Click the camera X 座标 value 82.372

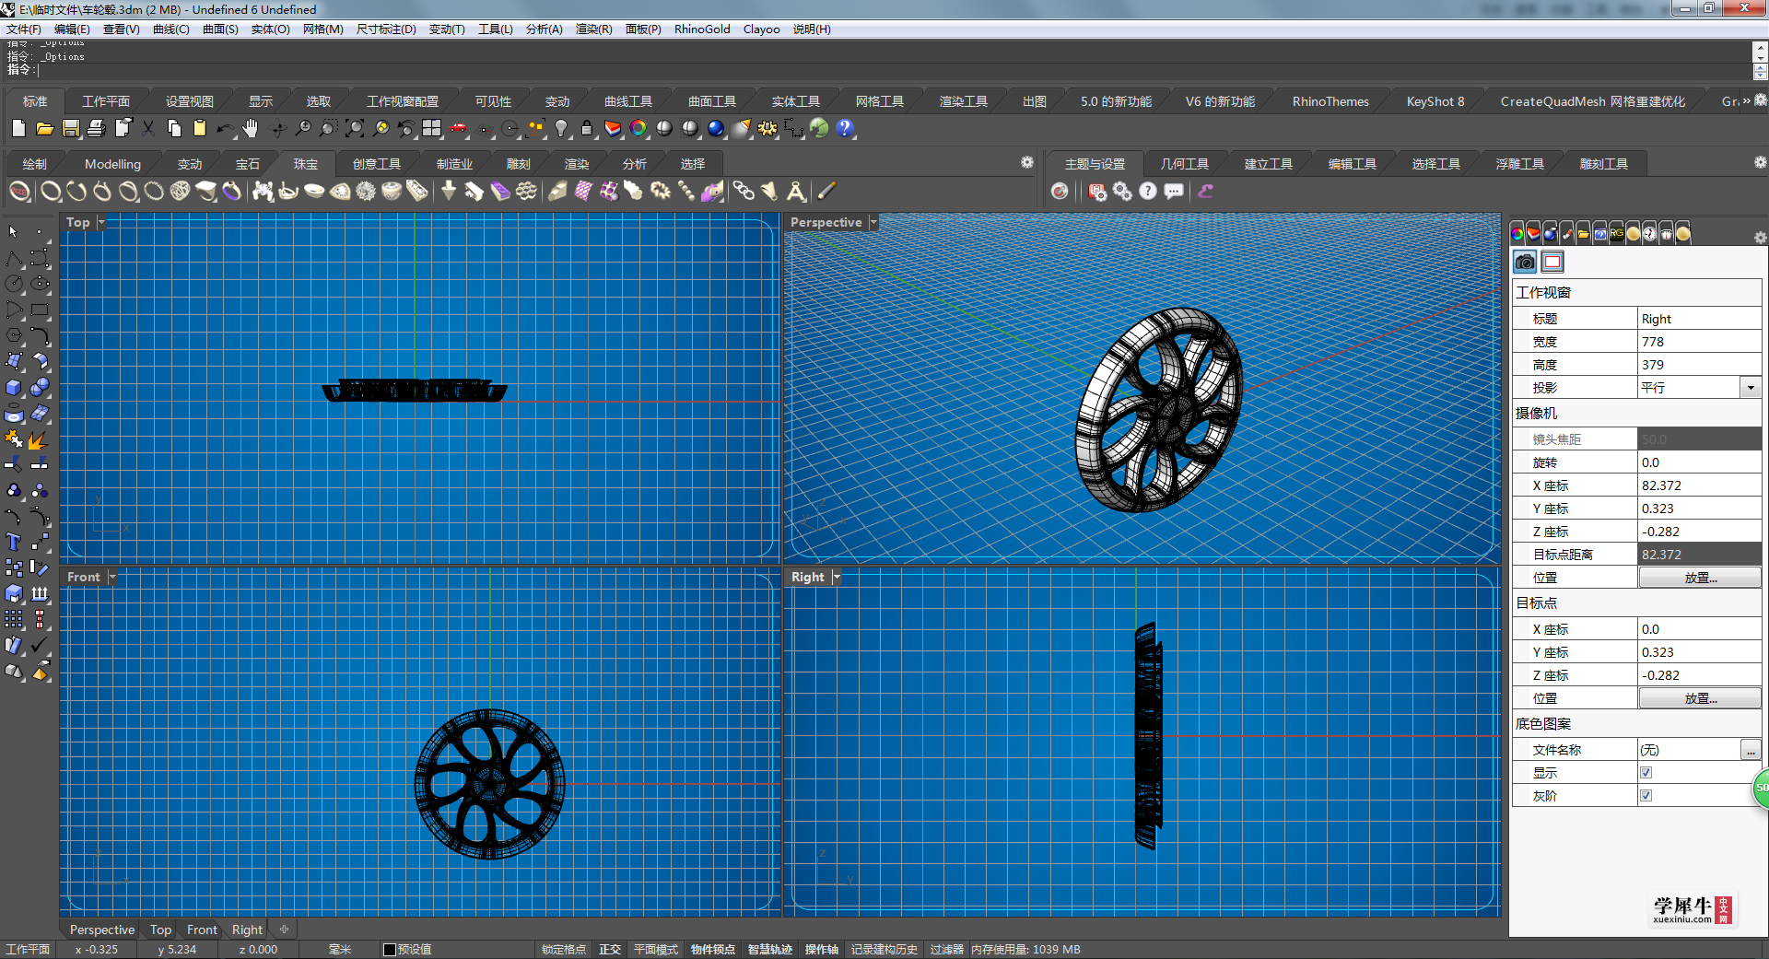click(1700, 485)
